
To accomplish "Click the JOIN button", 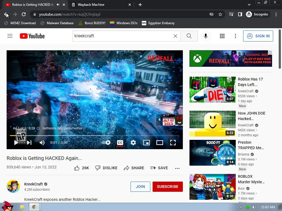I will coord(140,187).
